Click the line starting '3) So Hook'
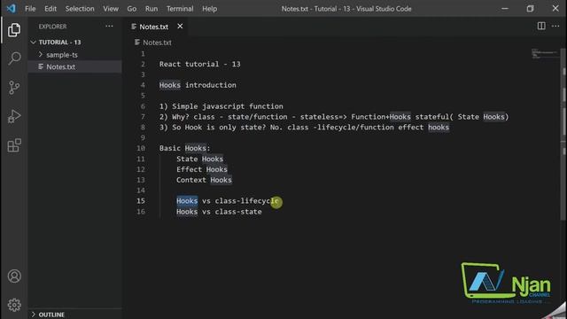 tap(304, 128)
